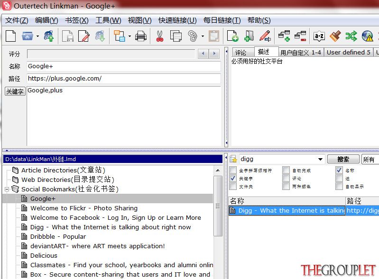Click the 路径 column header
379x279 pixels.
(x=362, y=201)
